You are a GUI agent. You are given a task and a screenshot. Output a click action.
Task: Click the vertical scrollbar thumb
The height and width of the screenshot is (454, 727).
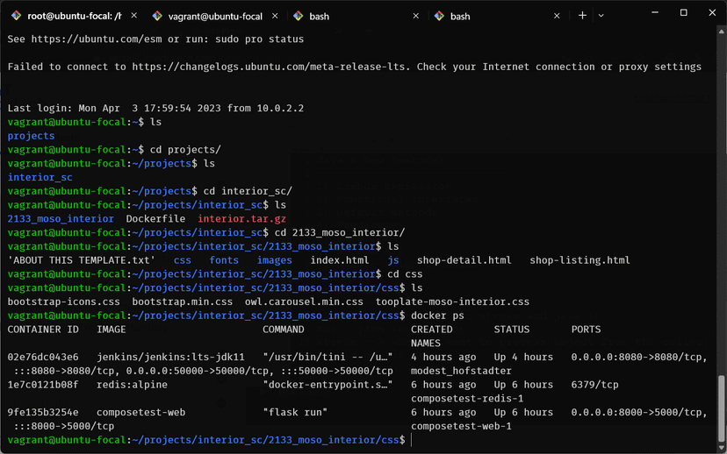click(x=721, y=408)
